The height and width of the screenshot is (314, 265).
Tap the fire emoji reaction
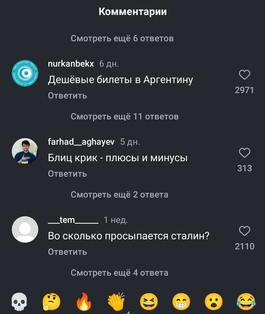coord(83,302)
